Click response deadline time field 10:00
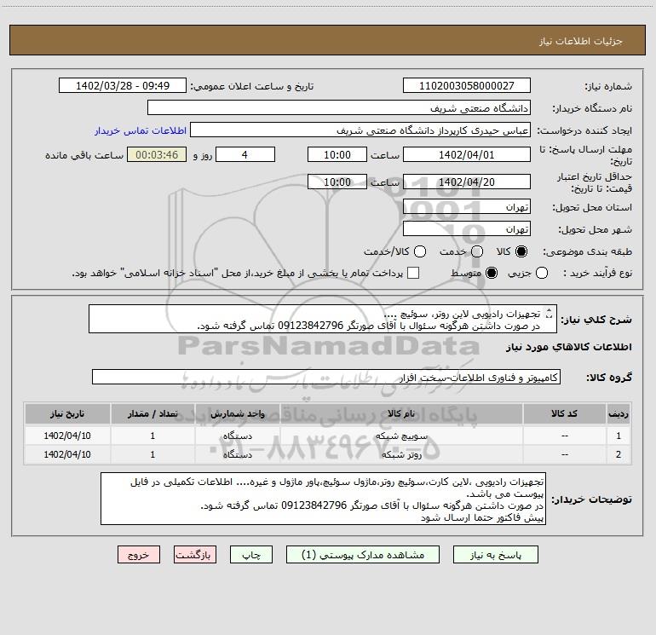Image resolution: width=656 pixels, height=635 pixels. [337, 154]
